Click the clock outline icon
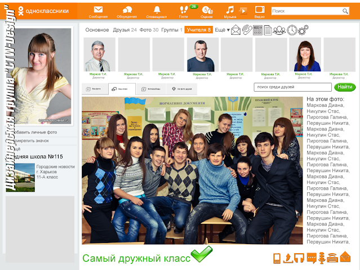Viewport: 360px width, 270px height. (292, 30)
